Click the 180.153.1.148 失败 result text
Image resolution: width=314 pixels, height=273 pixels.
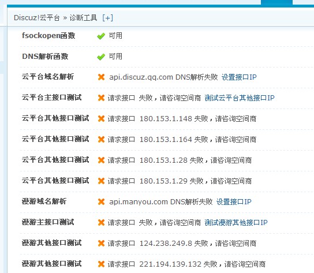coord(182,119)
